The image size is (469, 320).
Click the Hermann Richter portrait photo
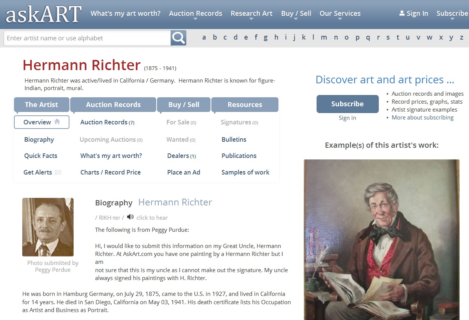pyautogui.click(x=48, y=227)
